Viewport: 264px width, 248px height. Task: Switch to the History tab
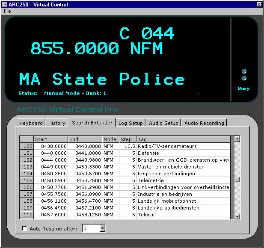[56, 123]
